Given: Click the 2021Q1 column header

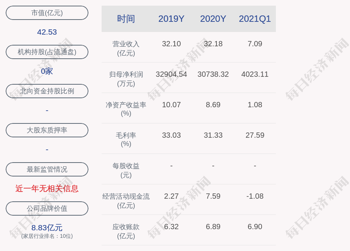Looking at the screenshot, I should pyautogui.click(x=255, y=19).
